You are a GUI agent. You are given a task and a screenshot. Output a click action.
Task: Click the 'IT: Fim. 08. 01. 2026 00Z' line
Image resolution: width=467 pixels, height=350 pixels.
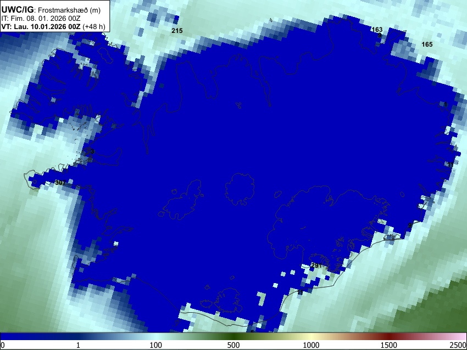(x=41, y=19)
